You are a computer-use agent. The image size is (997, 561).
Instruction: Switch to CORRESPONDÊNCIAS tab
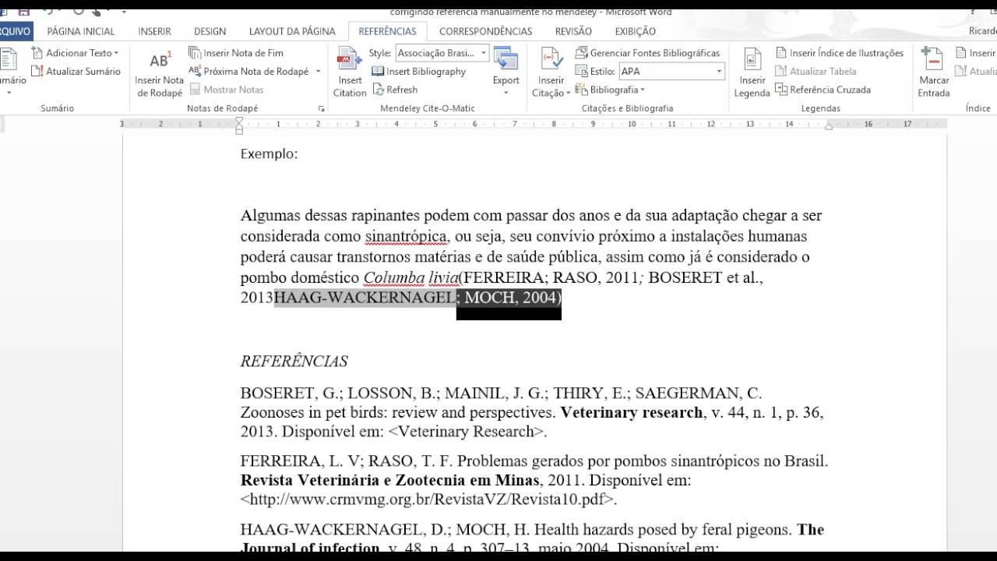pyautogui.click(x=486, y=31)
